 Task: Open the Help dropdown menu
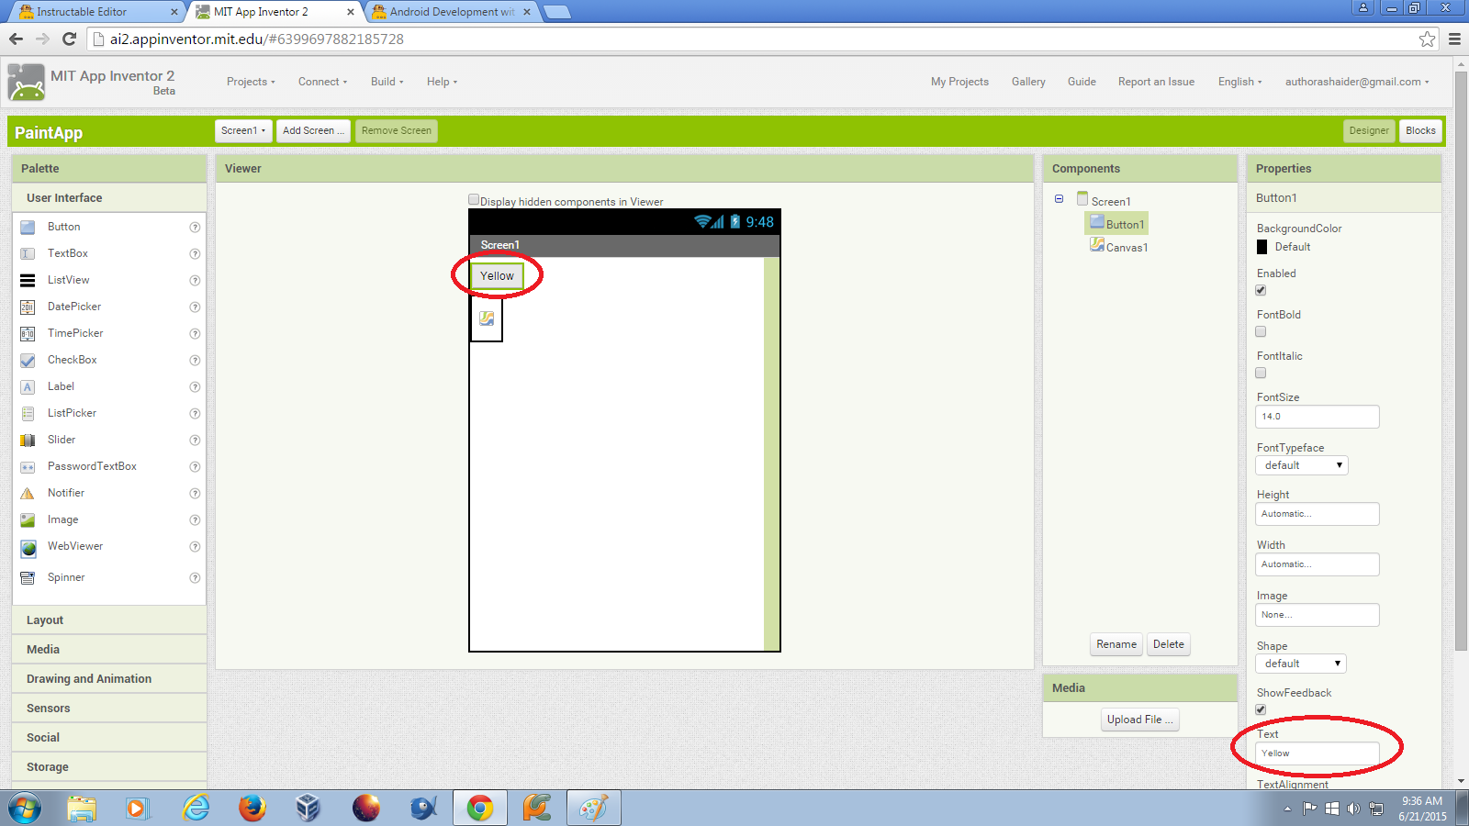[x=442, y=82]
